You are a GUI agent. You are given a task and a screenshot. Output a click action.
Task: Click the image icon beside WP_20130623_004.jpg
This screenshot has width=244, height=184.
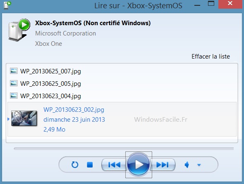pos(14,96)
